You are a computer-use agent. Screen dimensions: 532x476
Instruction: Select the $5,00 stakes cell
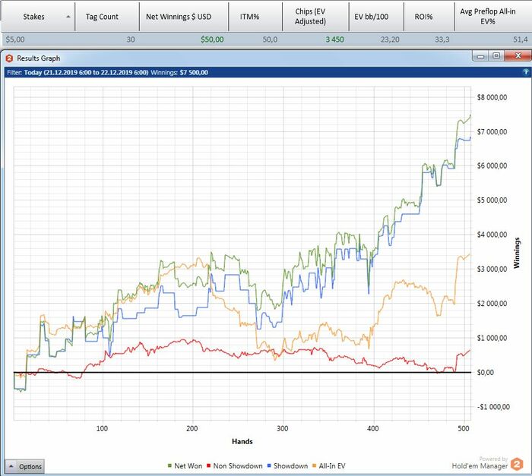[15, 39]
